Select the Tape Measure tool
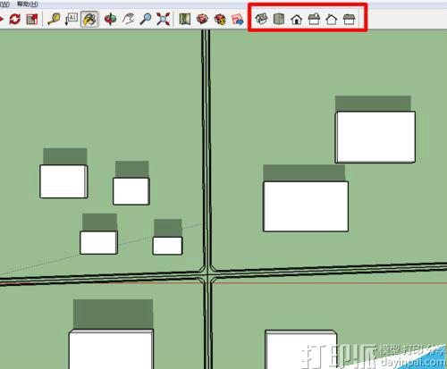 (x=54, y=19)
